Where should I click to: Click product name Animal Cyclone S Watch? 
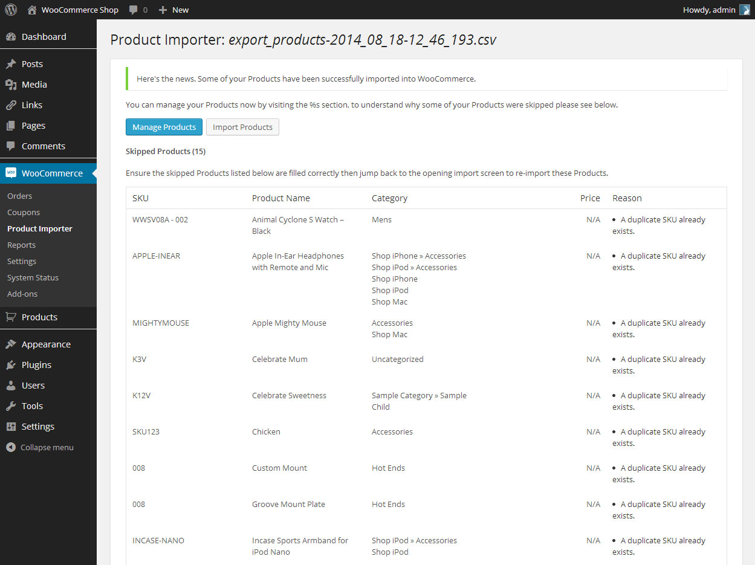point(298,225)
